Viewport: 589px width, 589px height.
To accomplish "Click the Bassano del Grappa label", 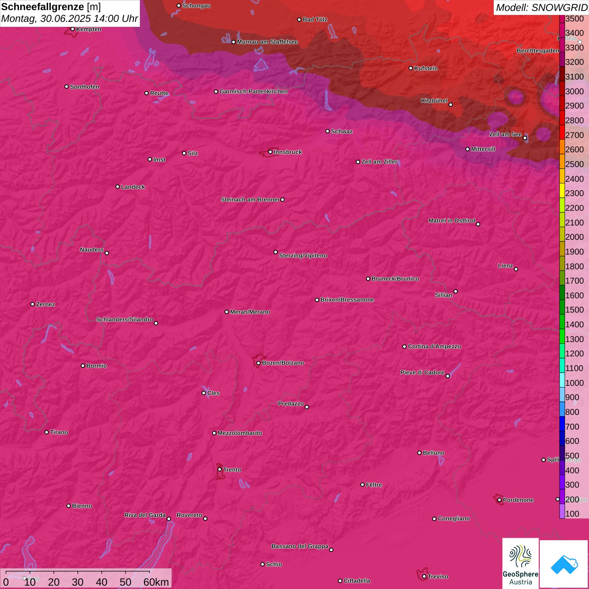I will point(300,546).
